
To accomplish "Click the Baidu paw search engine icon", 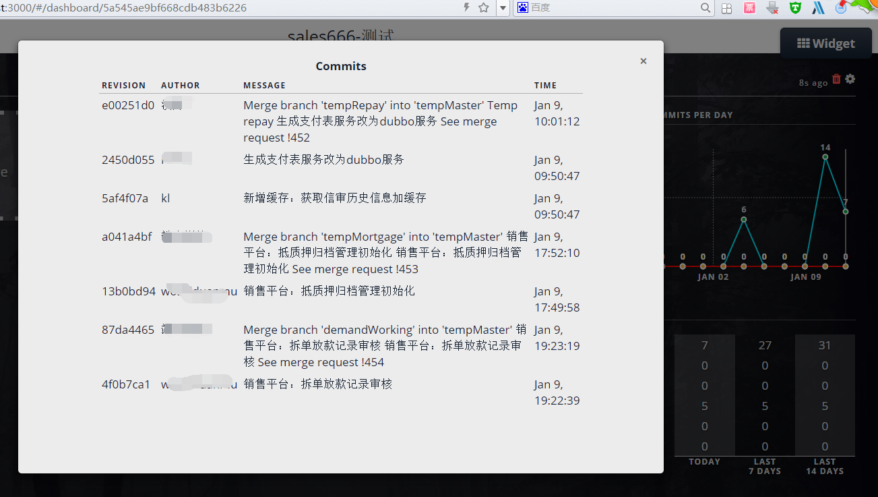I will [523, 7].
